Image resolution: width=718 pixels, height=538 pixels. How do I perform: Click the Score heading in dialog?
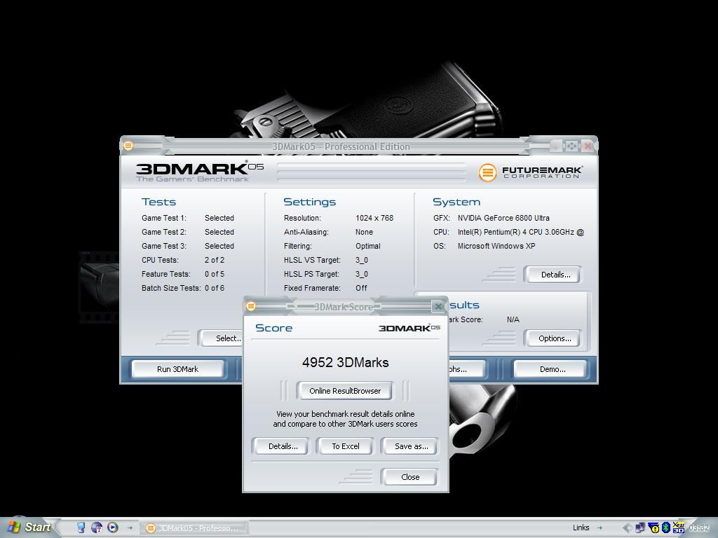click(274, 328)
